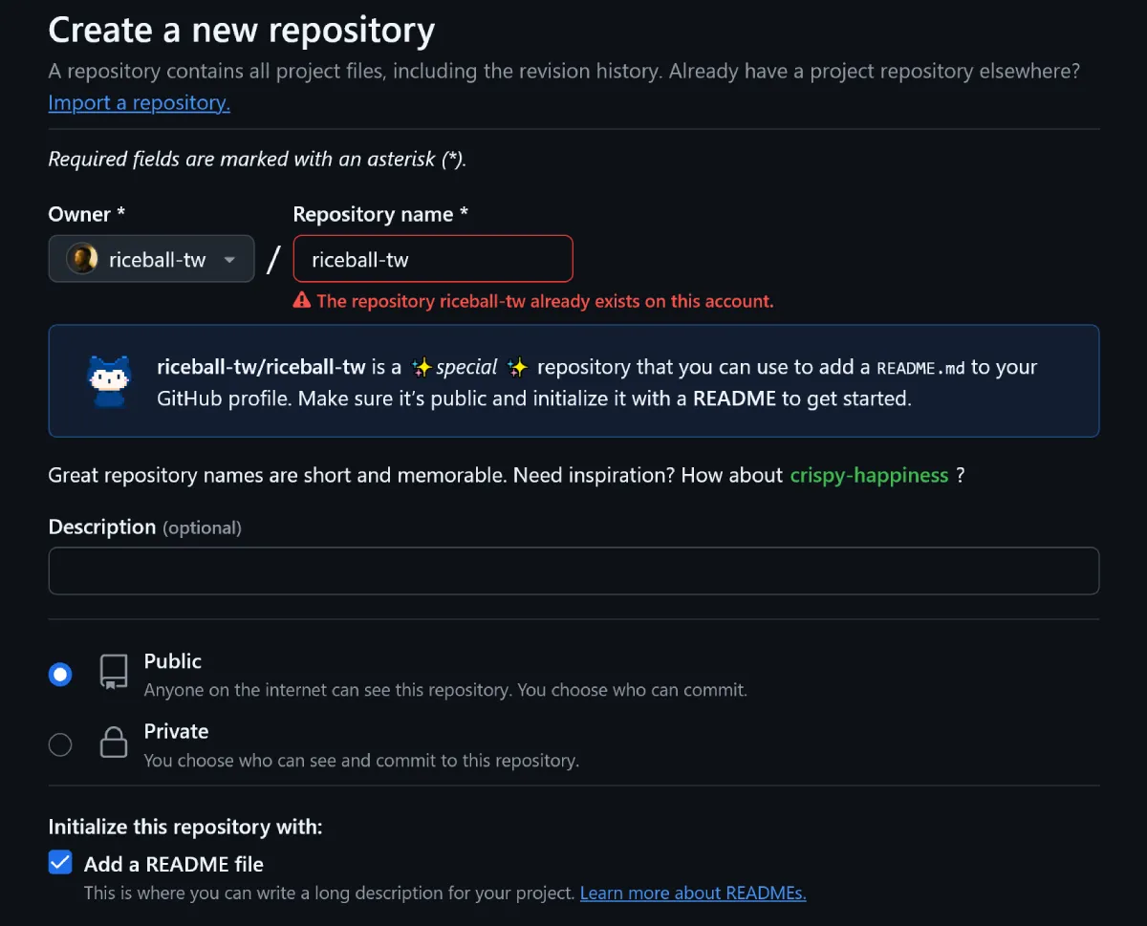Viewport: 1147px width, 926px height.
Task: Click the red warning triangle icon
Action: coord(302,301)
